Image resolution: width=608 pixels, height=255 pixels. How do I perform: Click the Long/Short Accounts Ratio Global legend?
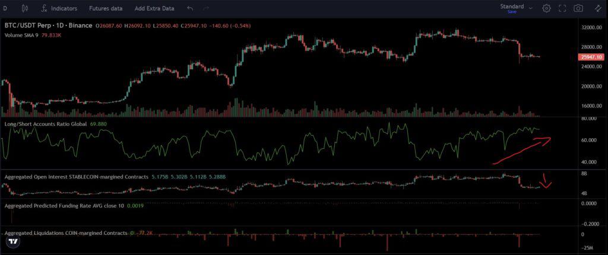coord(46,124)
